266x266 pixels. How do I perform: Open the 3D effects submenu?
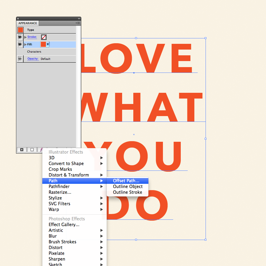click(74, 158)
